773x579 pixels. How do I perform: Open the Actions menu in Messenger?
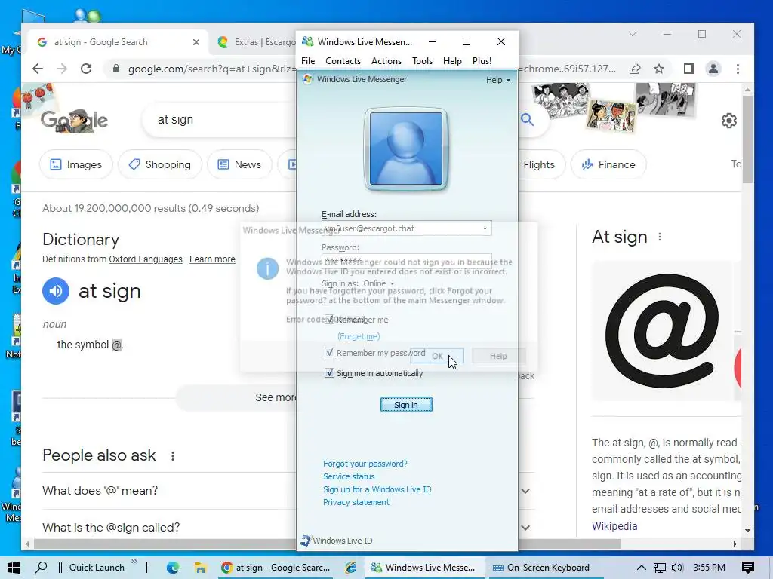pyautogui.click(x=386, y=61)
